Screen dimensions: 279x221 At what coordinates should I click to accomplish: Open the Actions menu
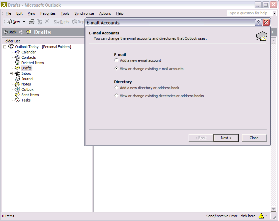[105, 13]
